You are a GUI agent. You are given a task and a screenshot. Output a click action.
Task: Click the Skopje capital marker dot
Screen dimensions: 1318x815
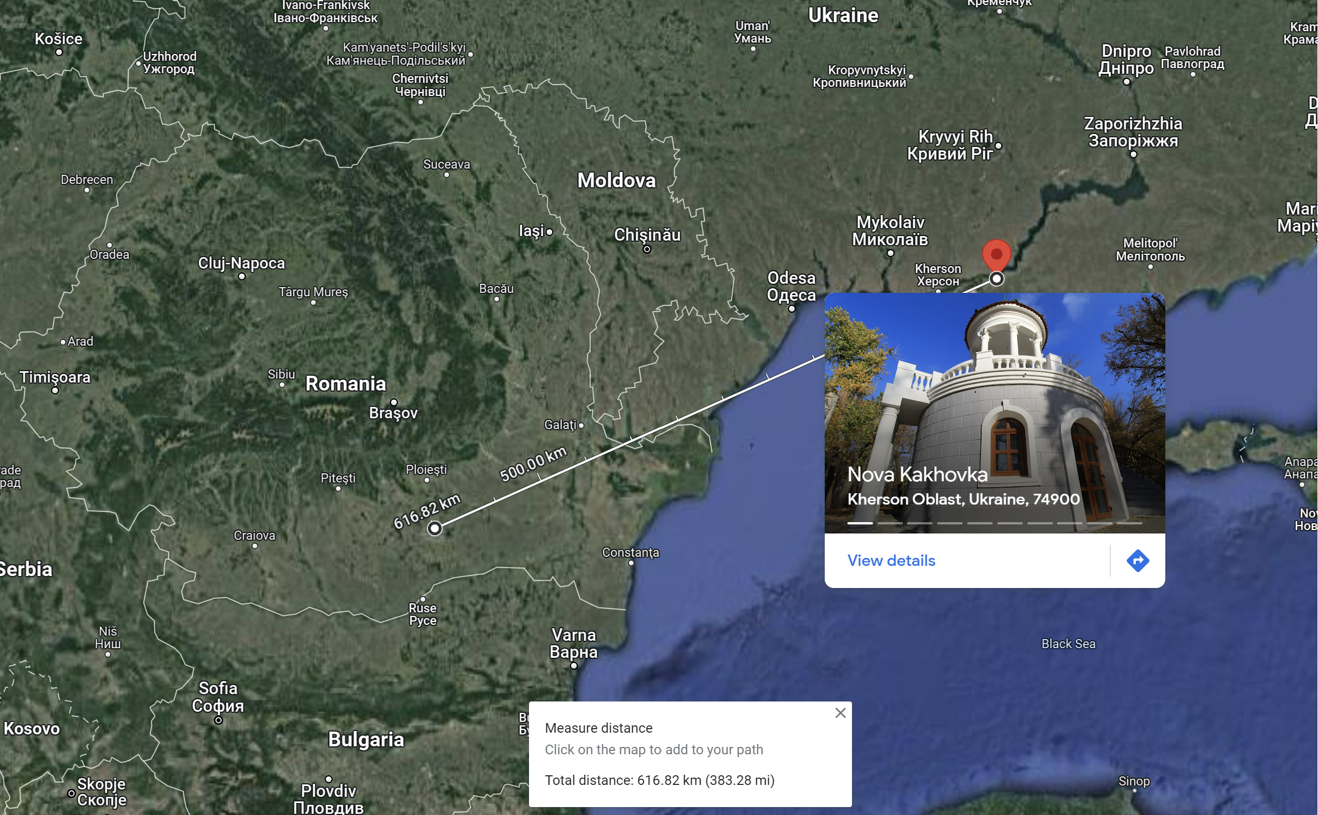[x=72, y=793]
